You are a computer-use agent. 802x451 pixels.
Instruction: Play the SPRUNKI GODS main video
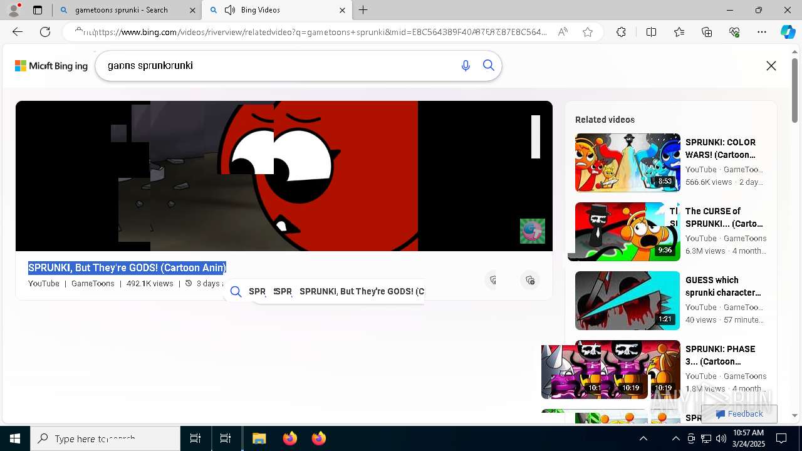point(284,176)
